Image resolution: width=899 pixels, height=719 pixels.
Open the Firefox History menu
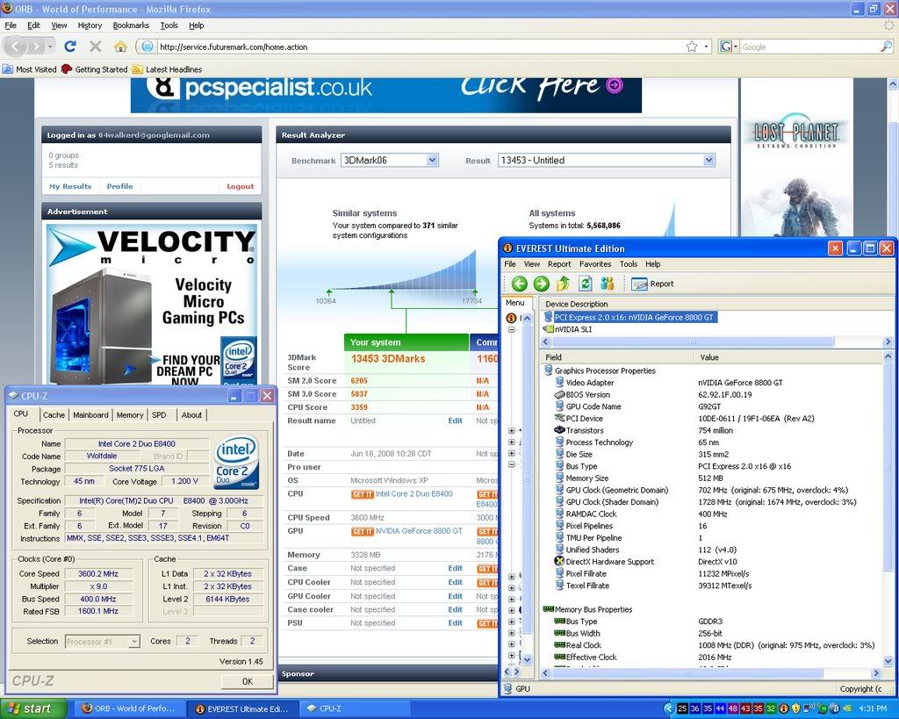(x=90, y=25)
